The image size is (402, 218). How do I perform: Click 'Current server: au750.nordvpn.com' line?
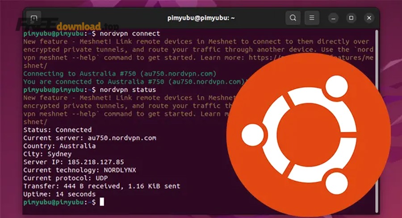click(90, 138)
